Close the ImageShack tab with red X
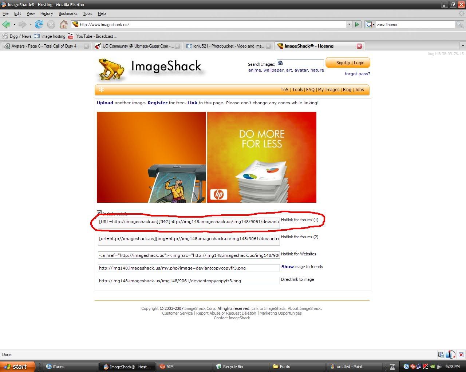This screenshot has width=466, height=372. pyautogui.click(x=359, y=46)
